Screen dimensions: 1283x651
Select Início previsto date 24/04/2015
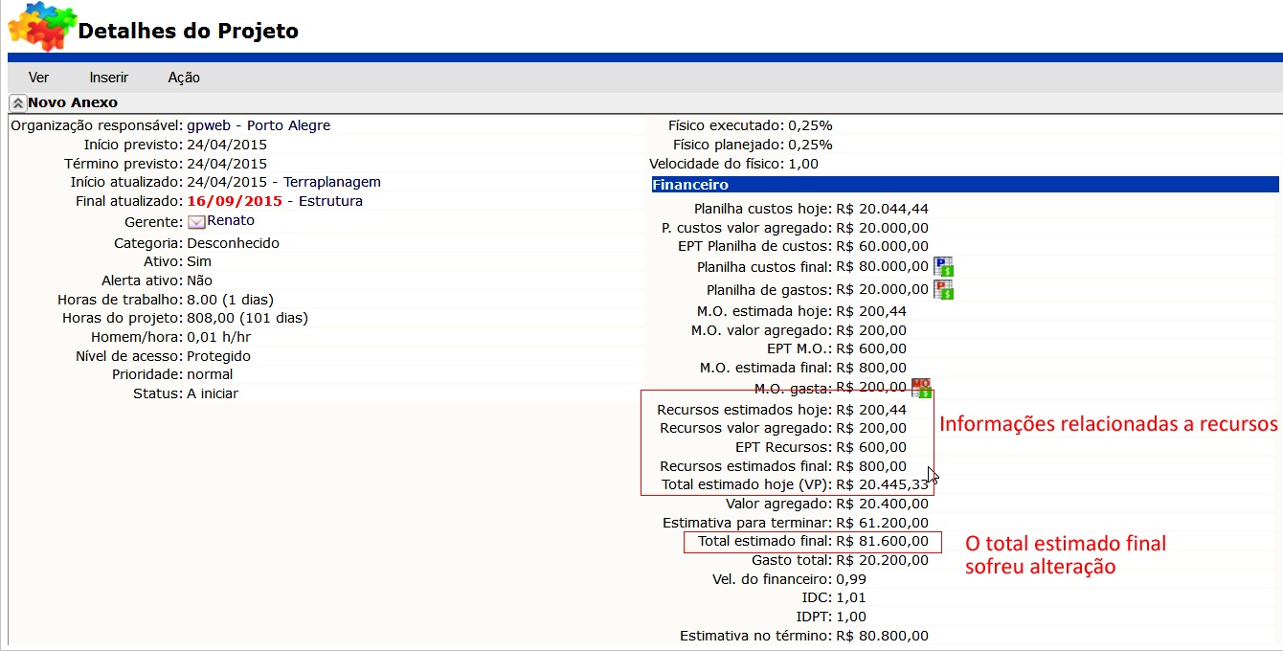(x=227, y=145)
